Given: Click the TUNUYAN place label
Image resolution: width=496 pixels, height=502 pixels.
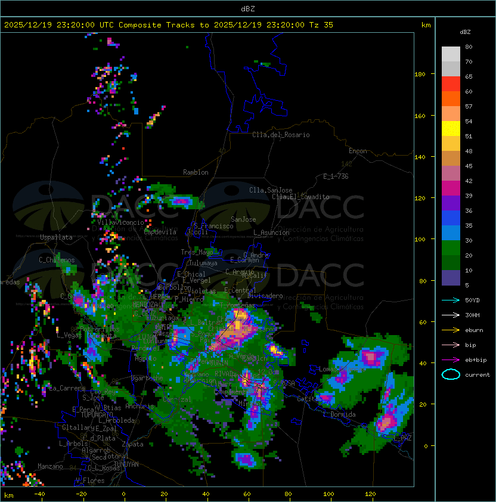Looking at the screenshot, I should [x=126, y=464].
